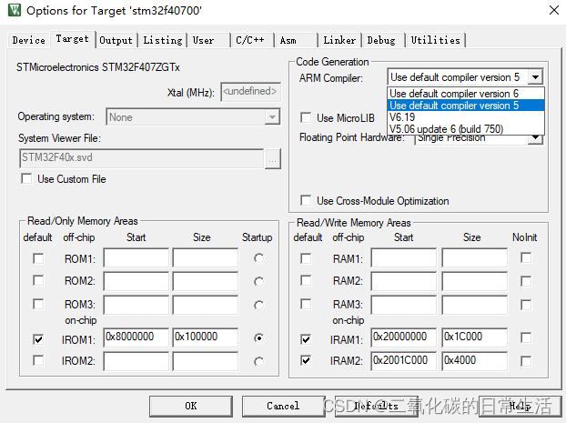The height and width of the screenshot is (423, 566).
Task: Select IROM2 Startup radio button
Action: 258,361
